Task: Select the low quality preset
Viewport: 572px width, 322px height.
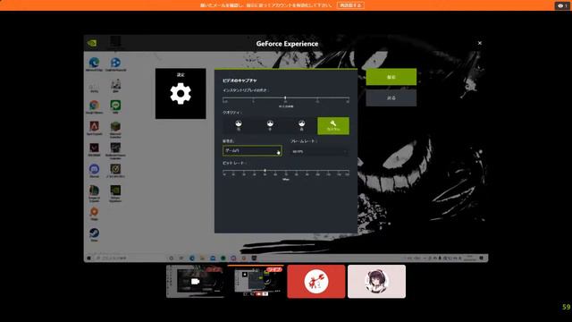Action: pyautogui.click(x=239, y=125)
